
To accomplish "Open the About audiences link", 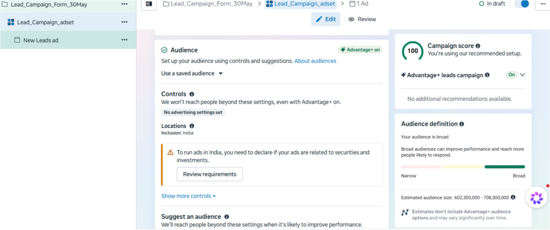I will tap(315, 61).
